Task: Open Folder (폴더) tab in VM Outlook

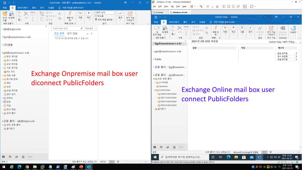Action: click(185, 22)
